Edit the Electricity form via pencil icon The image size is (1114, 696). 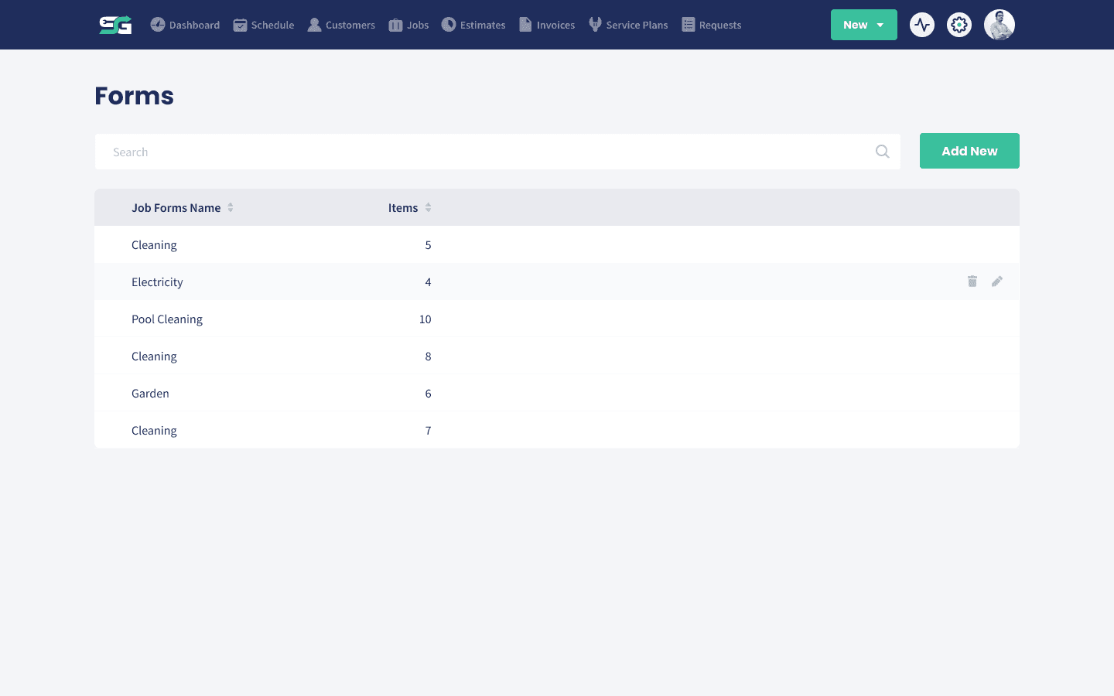coord(997,281)
